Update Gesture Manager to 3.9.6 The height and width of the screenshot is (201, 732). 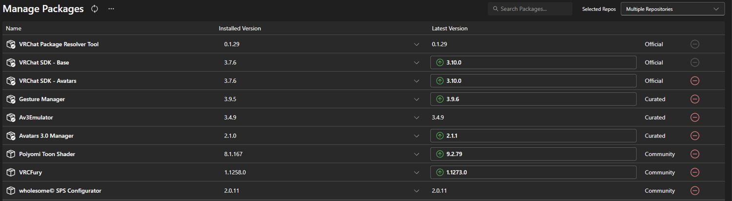pyautogui.click(x=533, y=99)
